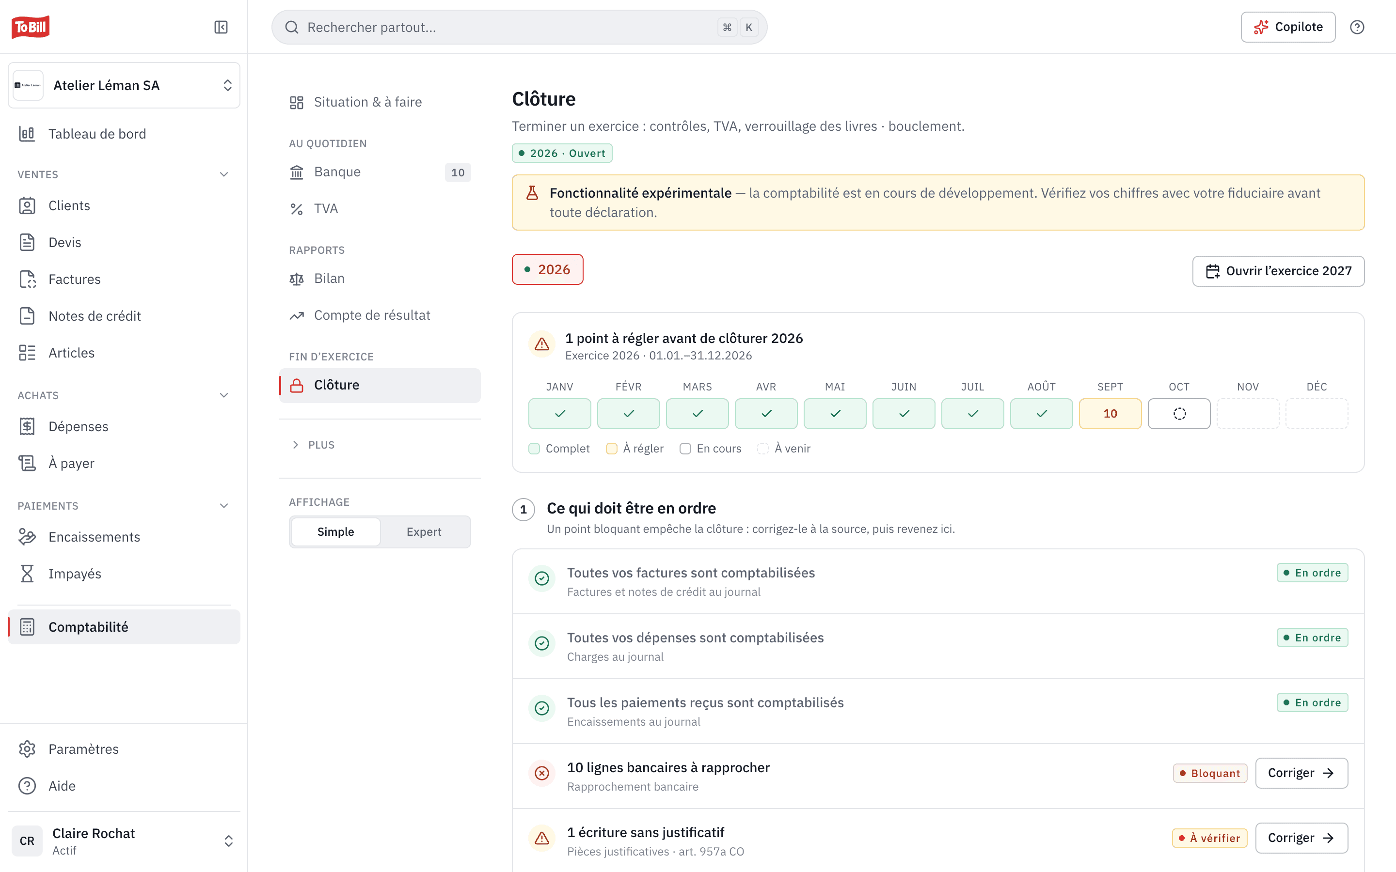
Task: Open Encaissements in the sidebar
Action: click(x=124, y=537)
